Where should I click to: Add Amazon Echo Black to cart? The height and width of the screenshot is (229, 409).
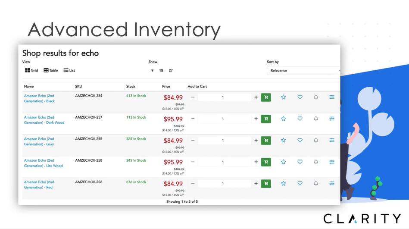266,97
